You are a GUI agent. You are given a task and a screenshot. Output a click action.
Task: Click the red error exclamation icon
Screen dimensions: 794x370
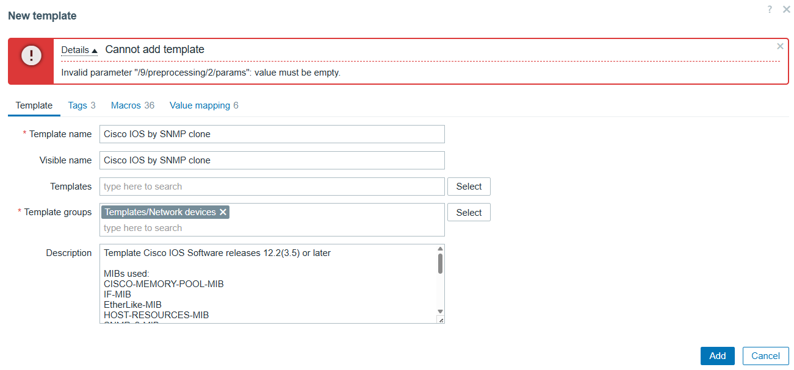click(x=31, y=56)
